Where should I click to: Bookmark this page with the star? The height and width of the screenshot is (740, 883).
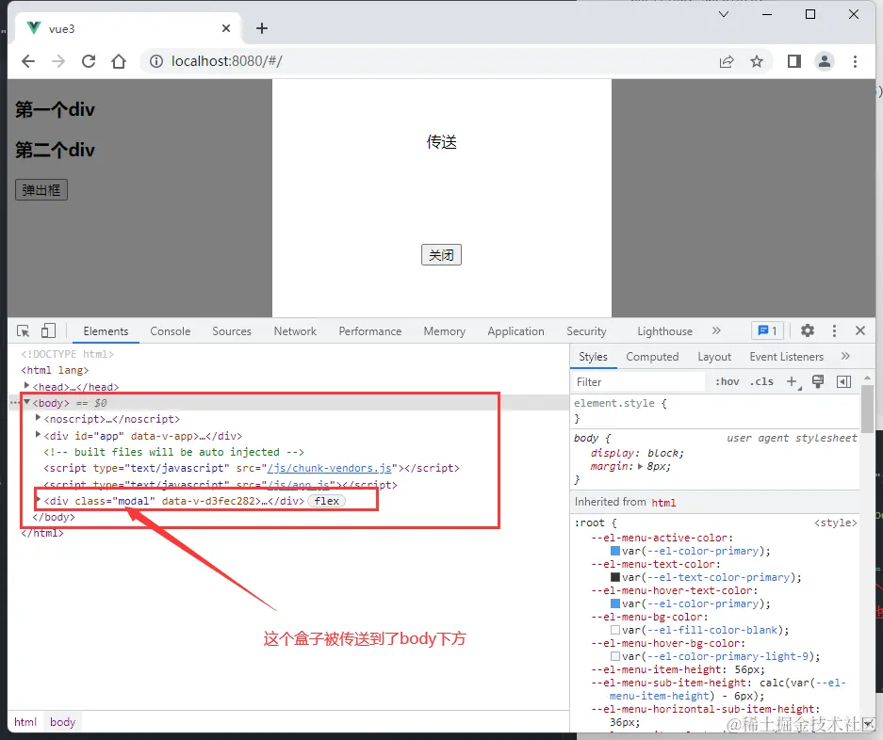coord(757,61)
